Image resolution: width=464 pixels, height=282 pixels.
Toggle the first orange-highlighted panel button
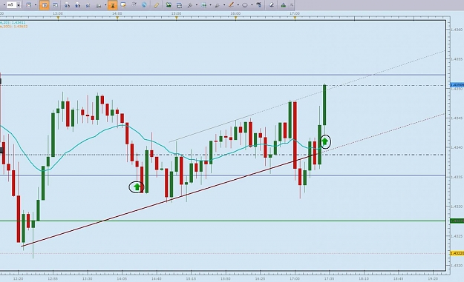[x=45, y=4]
